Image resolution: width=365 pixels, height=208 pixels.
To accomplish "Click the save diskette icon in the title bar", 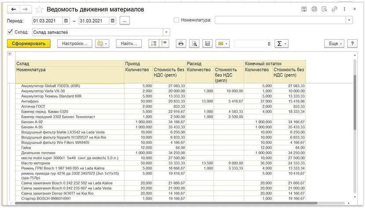I will click(304, 9).
